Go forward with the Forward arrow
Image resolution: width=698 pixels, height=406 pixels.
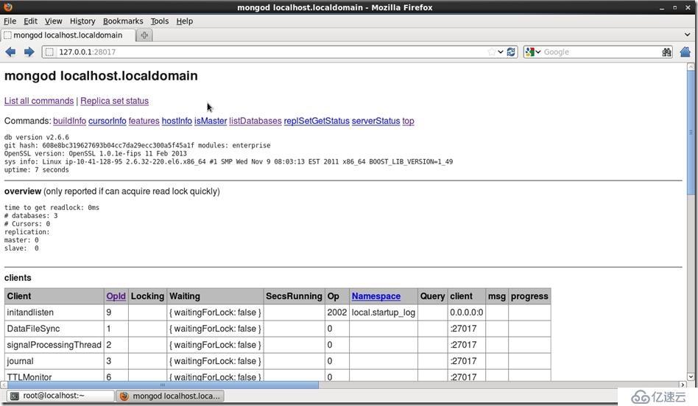click(29, 52)
